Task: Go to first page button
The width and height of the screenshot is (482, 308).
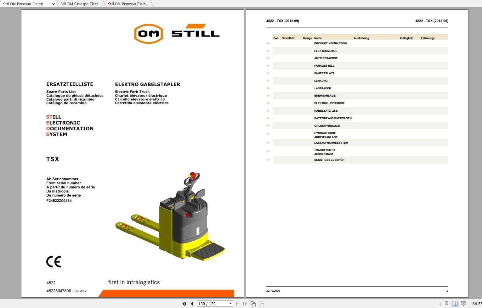Action: coord(184,304)
